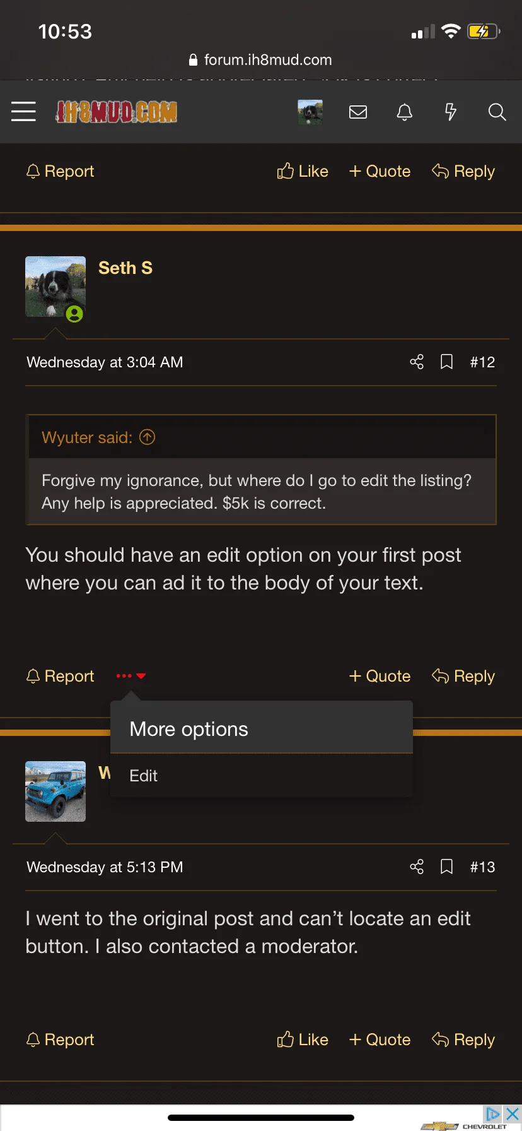Open Seth S's profile avatar
This screenshot has width=522, height=1131.
point(55,287)
